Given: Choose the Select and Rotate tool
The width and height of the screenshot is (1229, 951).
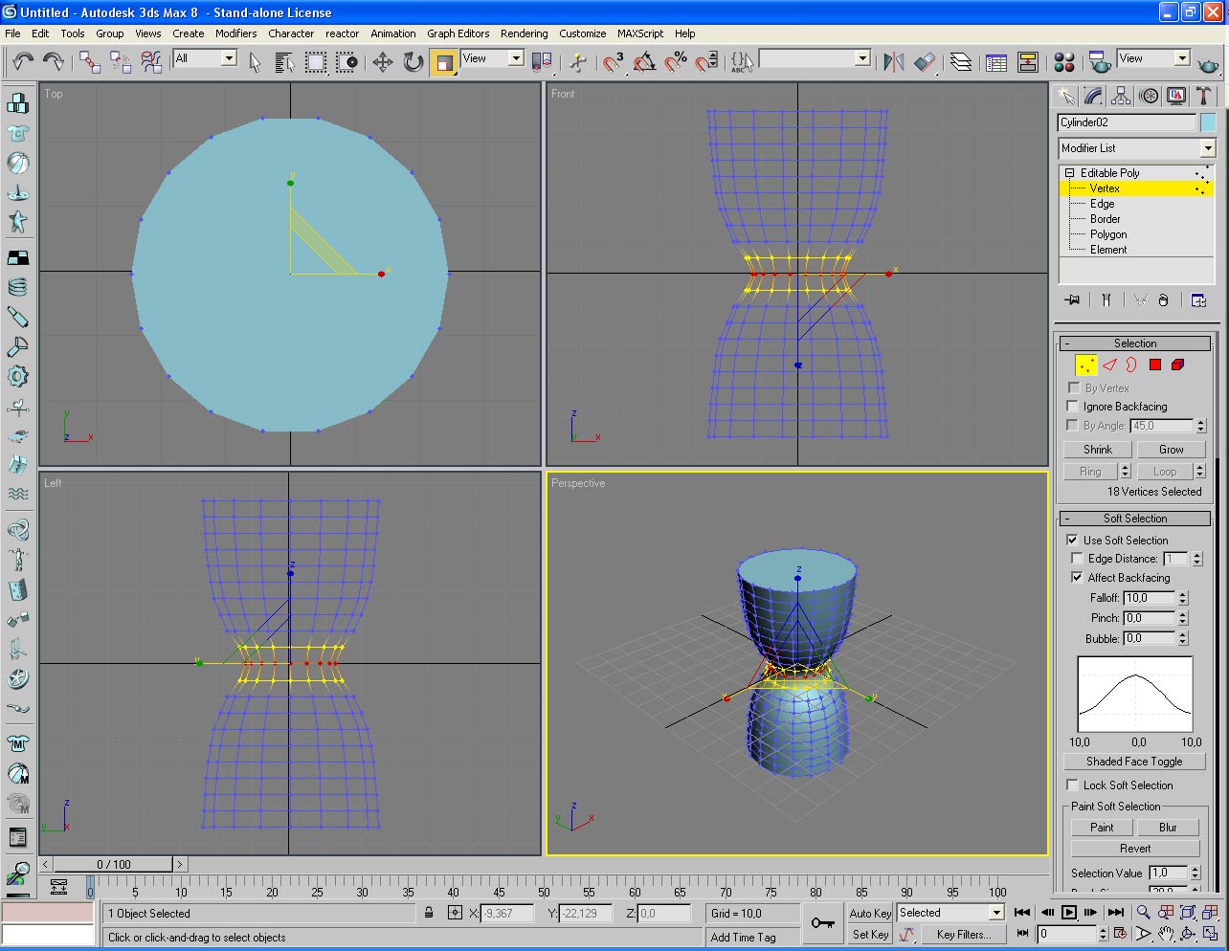Looking at the screenshot, I should tap(413, 62).
